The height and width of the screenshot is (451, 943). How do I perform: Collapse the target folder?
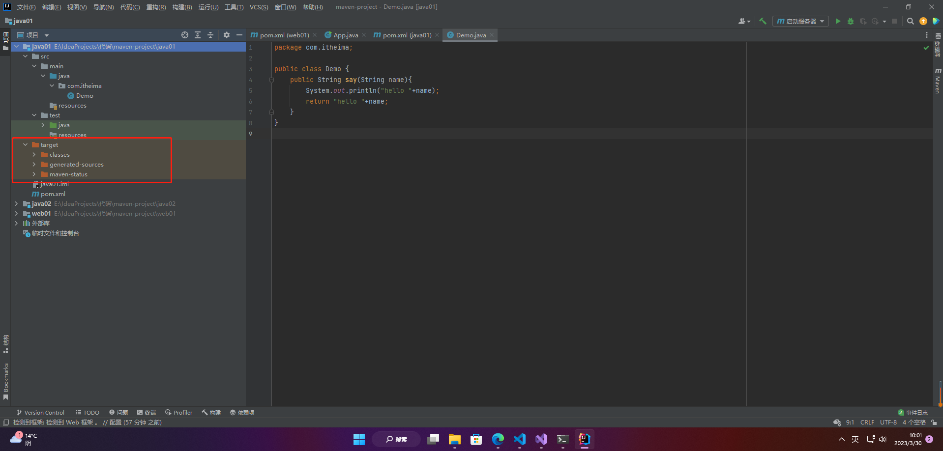26,145
